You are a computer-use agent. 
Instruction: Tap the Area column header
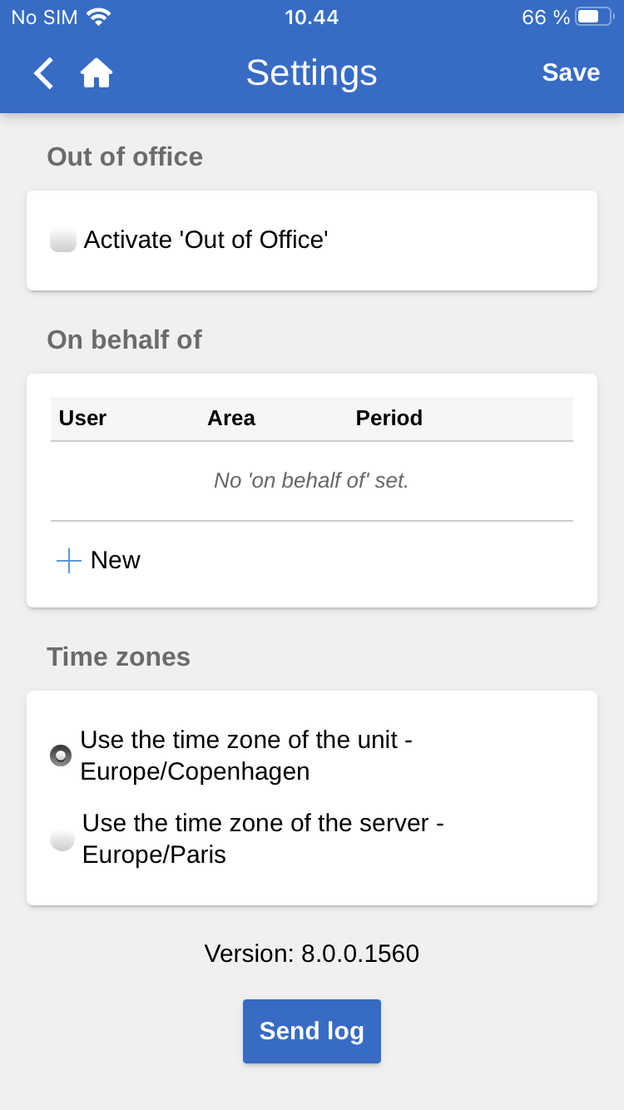pyautogui.click(x=231, y=419)
